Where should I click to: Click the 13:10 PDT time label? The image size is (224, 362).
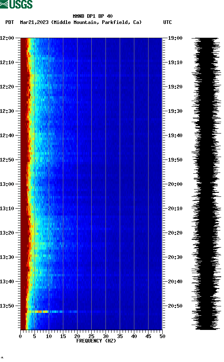tap(7, 209)
